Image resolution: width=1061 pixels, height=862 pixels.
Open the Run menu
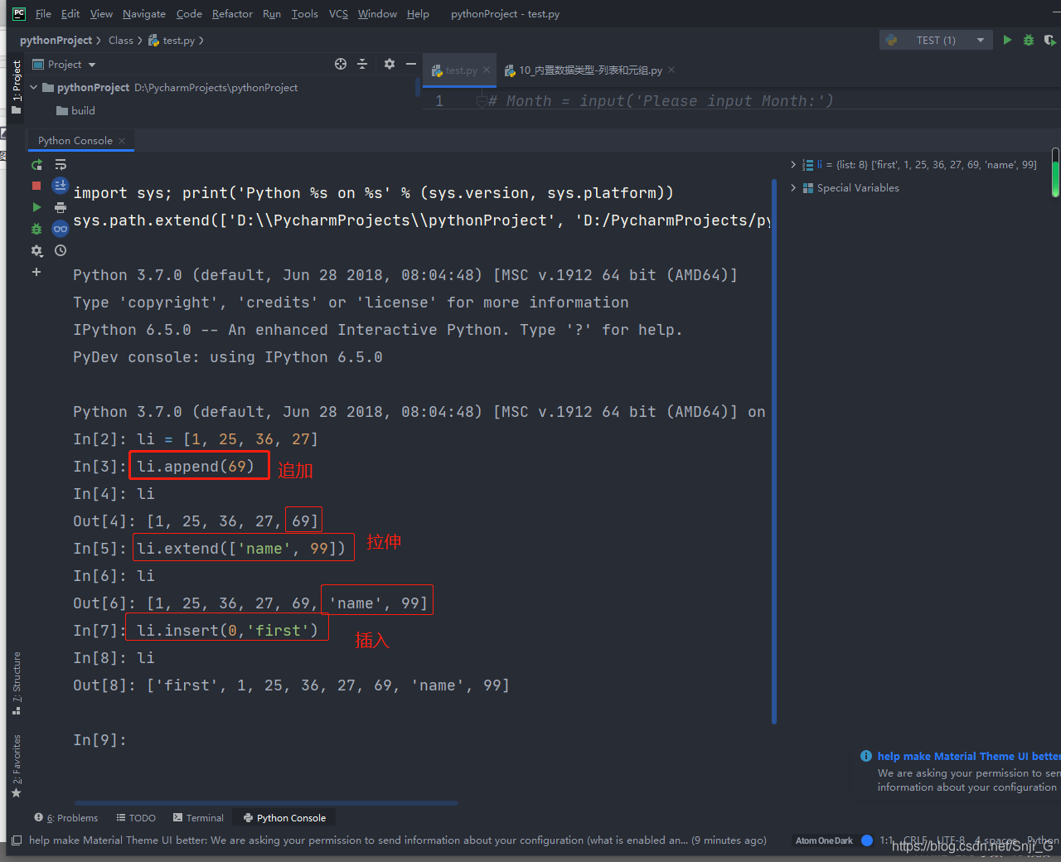coord(272,14)
